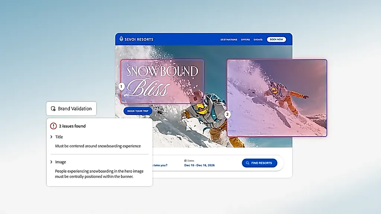This screenshot has height=214, width=381.
Task: Expand the Title issue chevron
Action: point(51,137)
